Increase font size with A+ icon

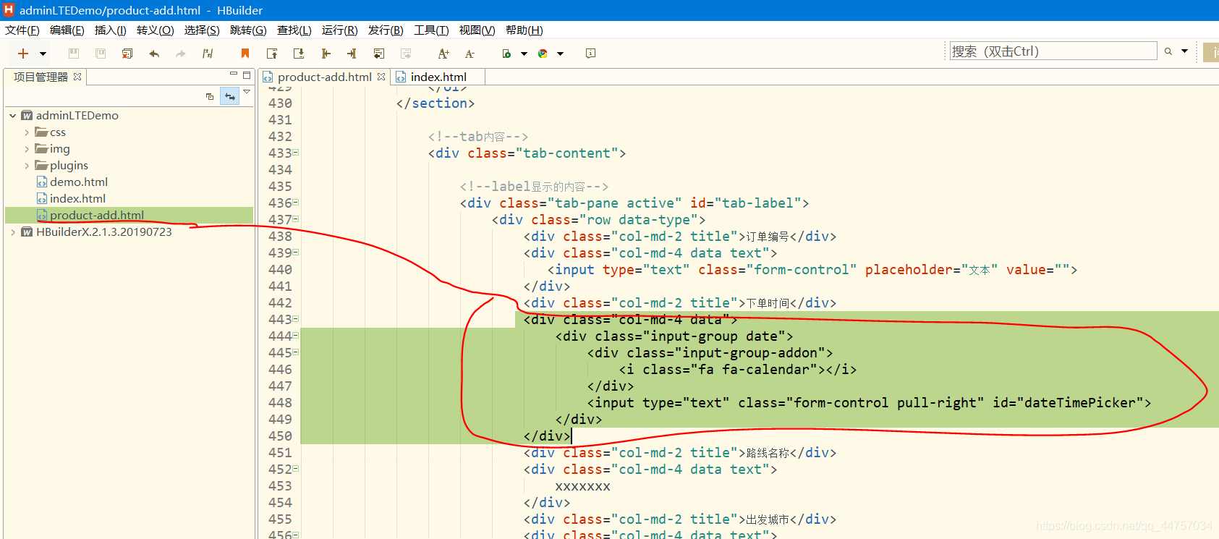click(x=443, y=54)
